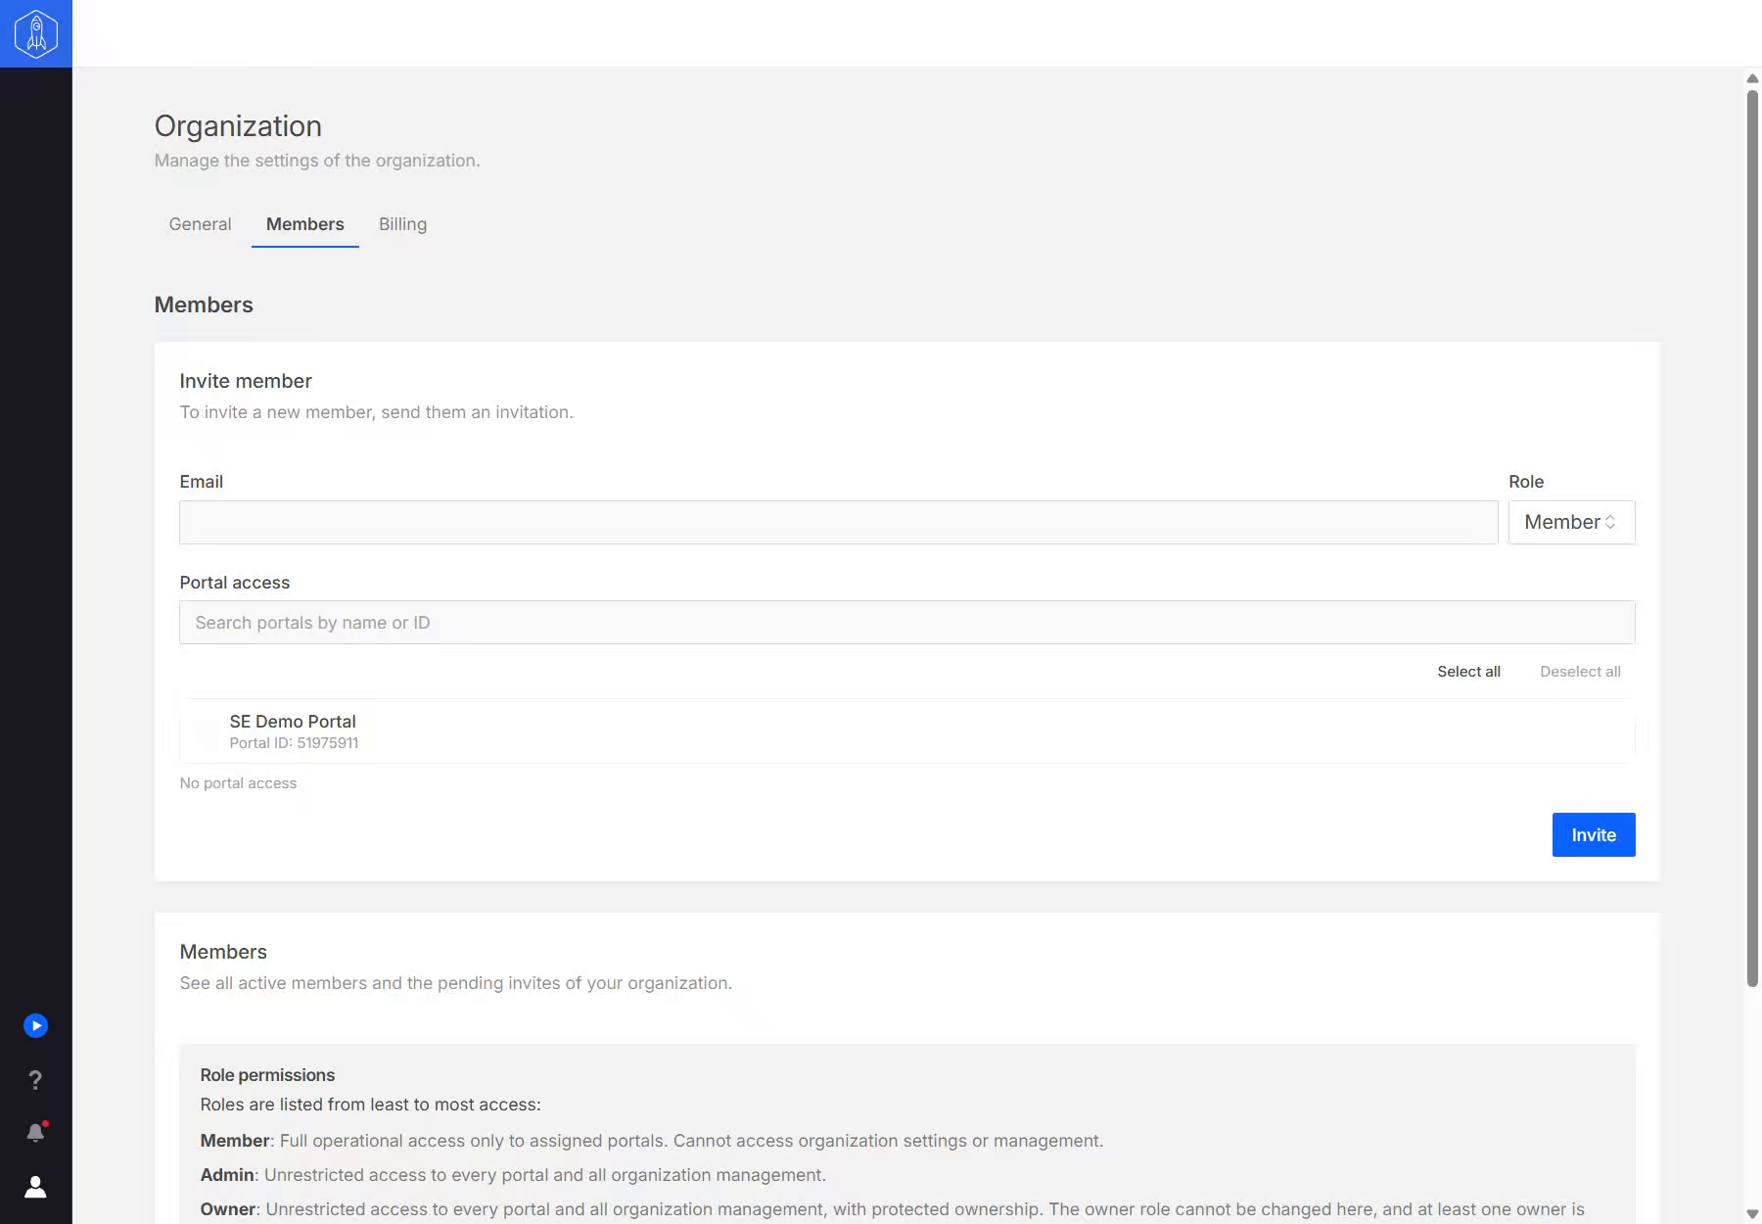Click the 'Organization' page title
The width and height of the screenshot is (1762, 1224).
(238, 126)
